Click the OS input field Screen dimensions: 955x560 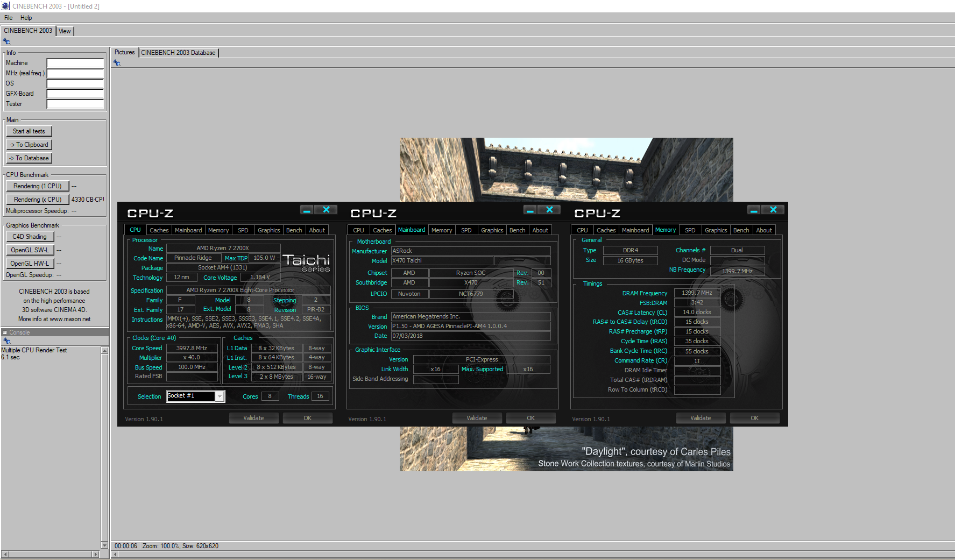[x=75, y=83]
